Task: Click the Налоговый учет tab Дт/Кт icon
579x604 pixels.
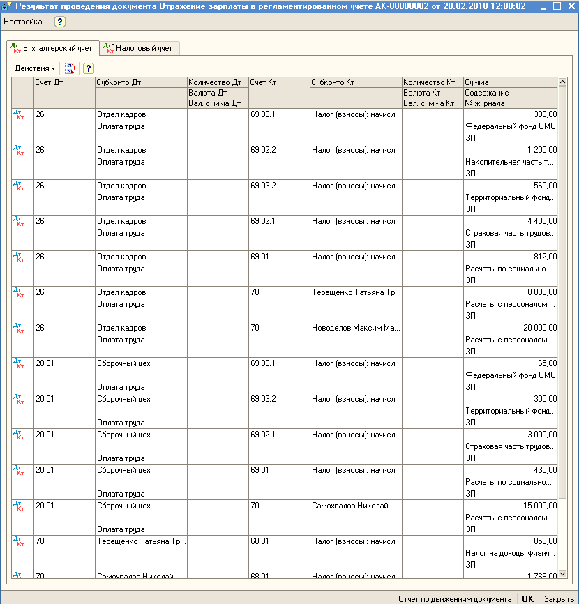Action: (x=109, y=47)
